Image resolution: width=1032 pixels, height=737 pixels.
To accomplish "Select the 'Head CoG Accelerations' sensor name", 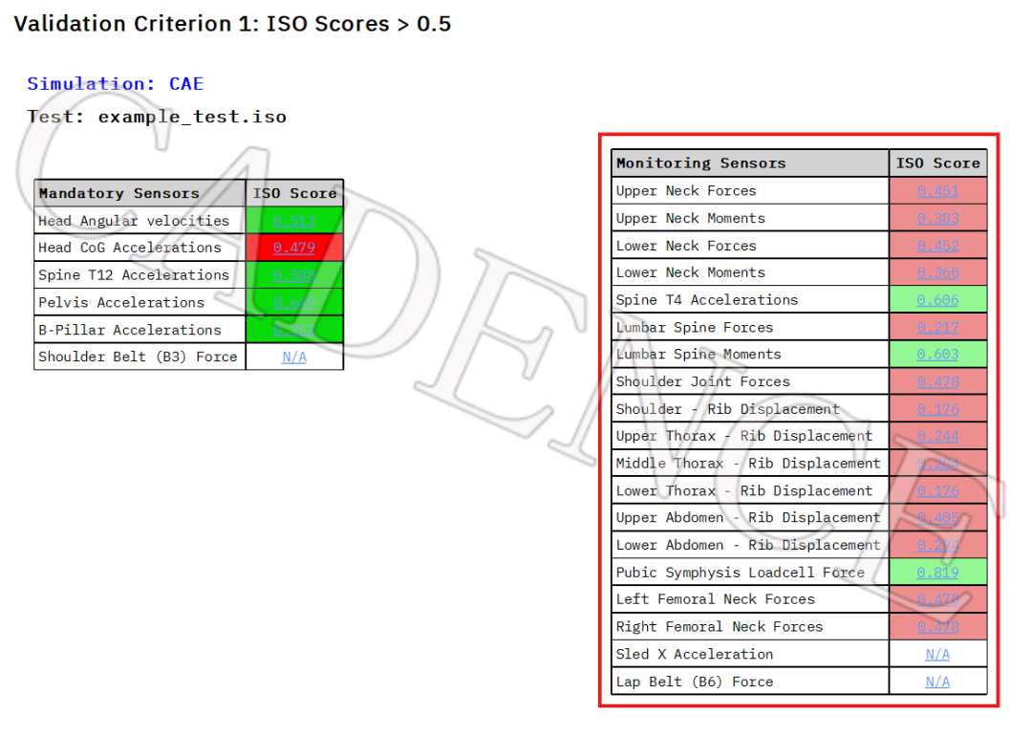I will pyautogui.click(x=130, y=248).
